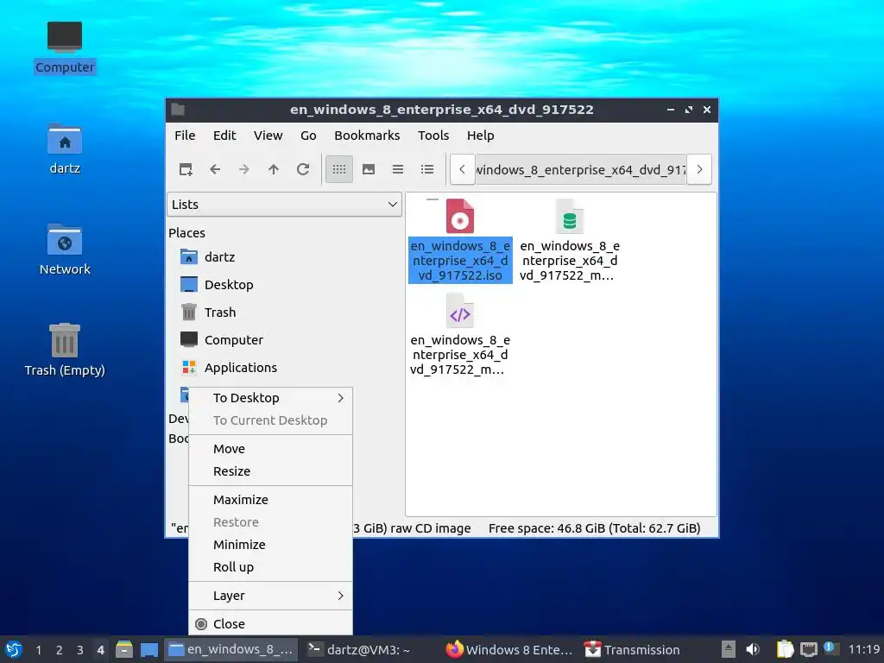Open the Bookmarks menu
The image size is (884, 663).
click(x=367, y=136)
